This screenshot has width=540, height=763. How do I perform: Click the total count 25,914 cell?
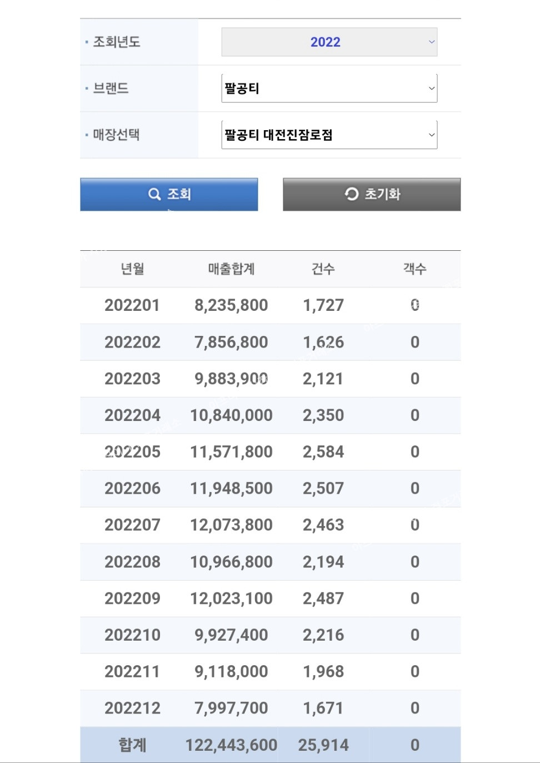pos(323,745)
